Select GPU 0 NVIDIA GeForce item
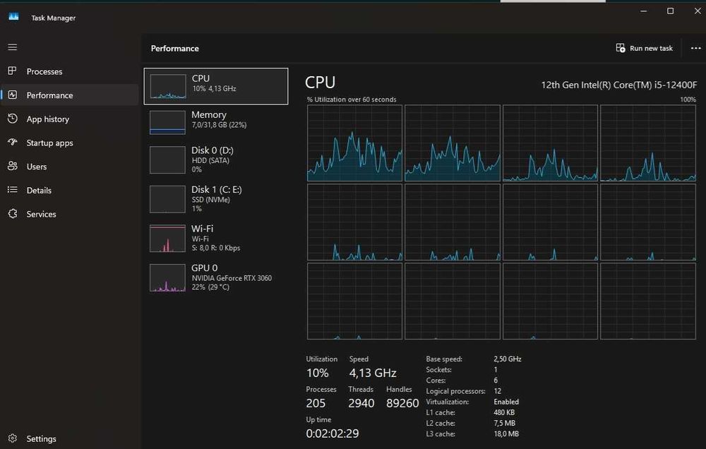This screenshot has width=706, height=449. [x=216, y=277]
